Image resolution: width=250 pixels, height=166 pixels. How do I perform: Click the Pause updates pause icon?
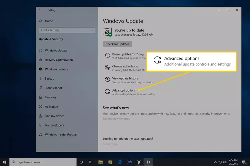point(107,55)
